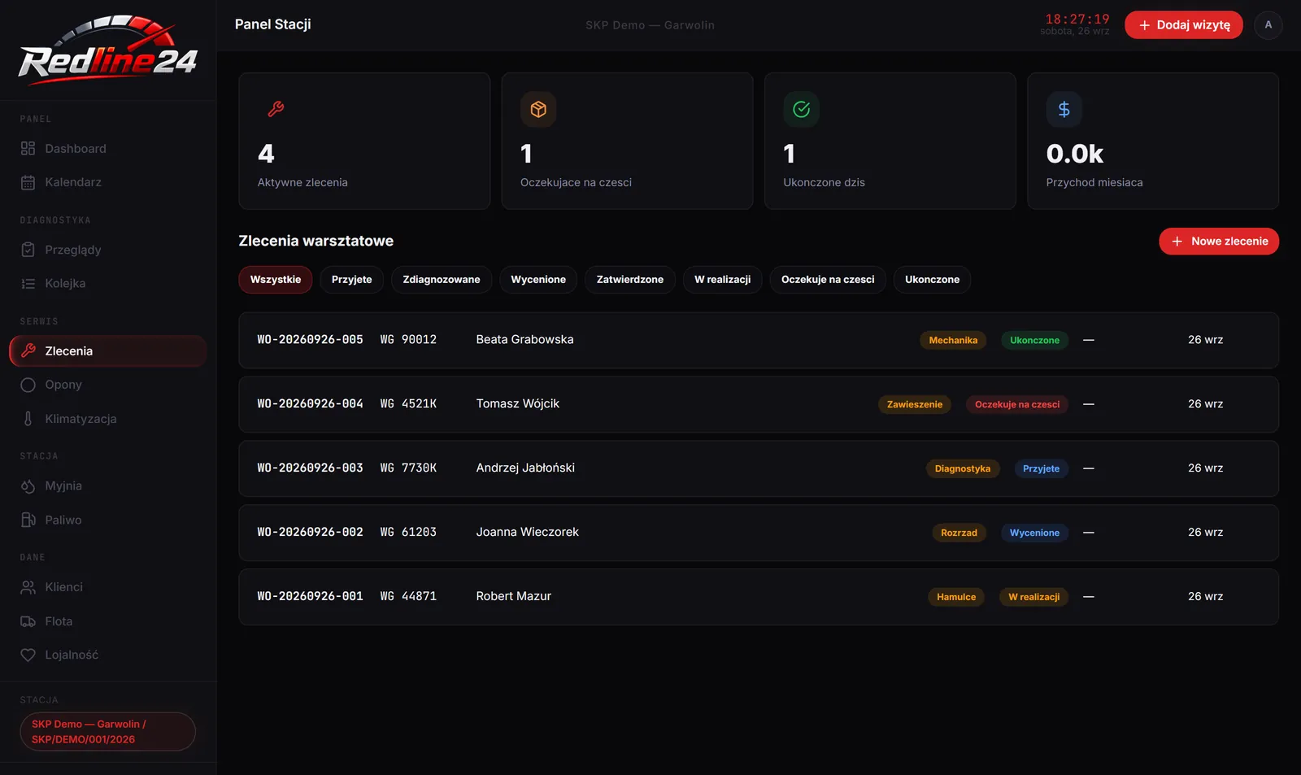This screenshot has width=1301, height=775.
Task: Open the Klienci people icon
Action: coord(28,587)
